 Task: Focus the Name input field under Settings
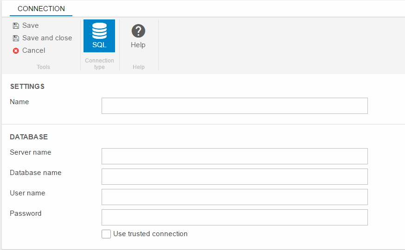point(234,106)
